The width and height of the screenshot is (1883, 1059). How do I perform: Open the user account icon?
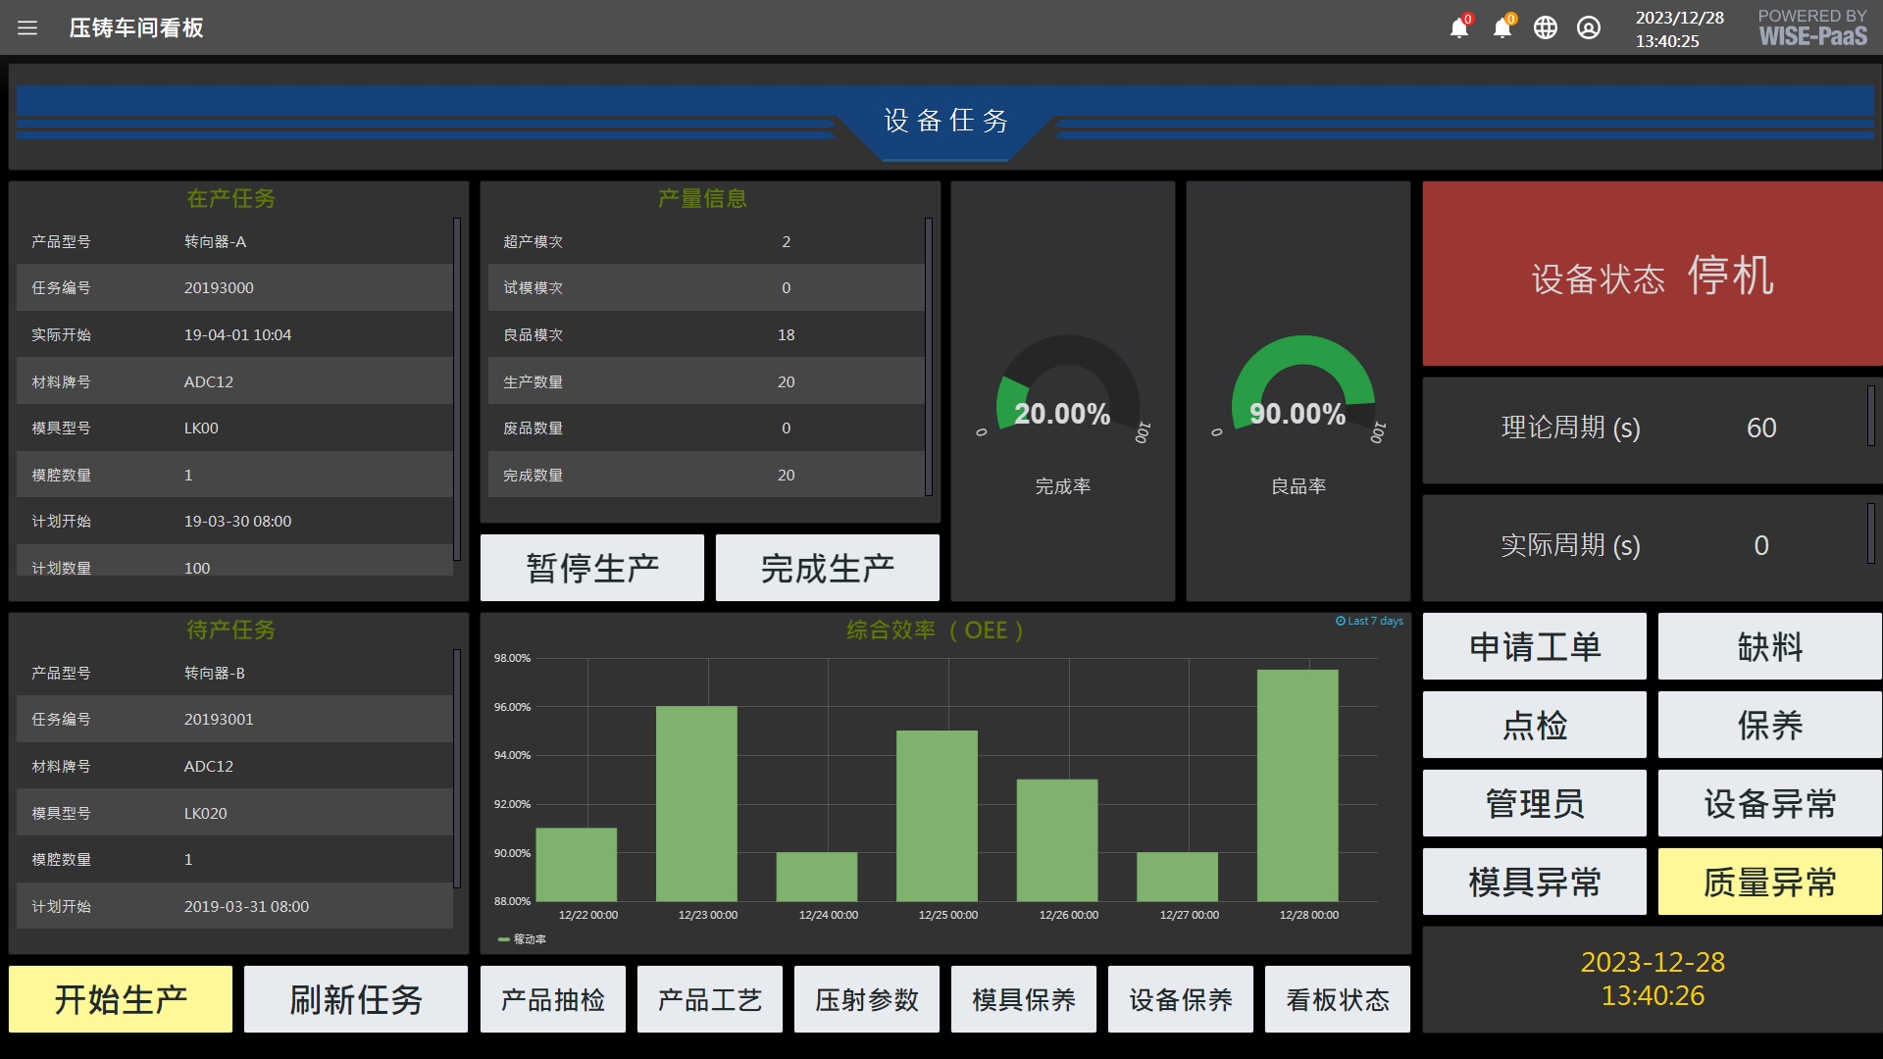tap(1589, 27)
